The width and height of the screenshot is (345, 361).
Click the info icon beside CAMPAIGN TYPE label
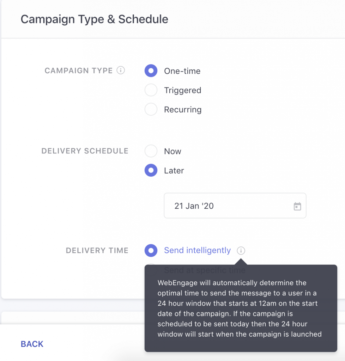coord(121,70)
